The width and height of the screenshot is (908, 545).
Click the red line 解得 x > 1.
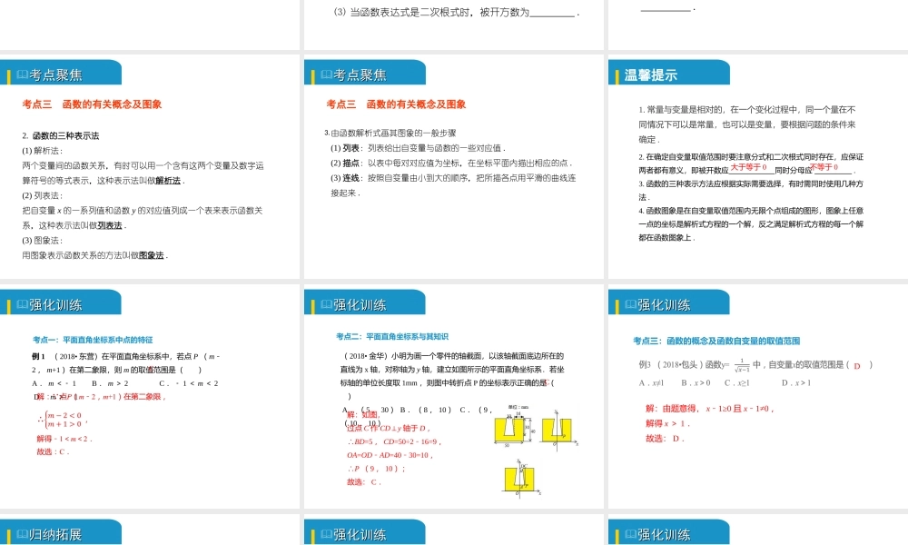[667, 423]
